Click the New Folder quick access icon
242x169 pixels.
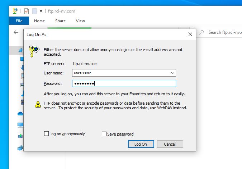(x=34, y=11)
